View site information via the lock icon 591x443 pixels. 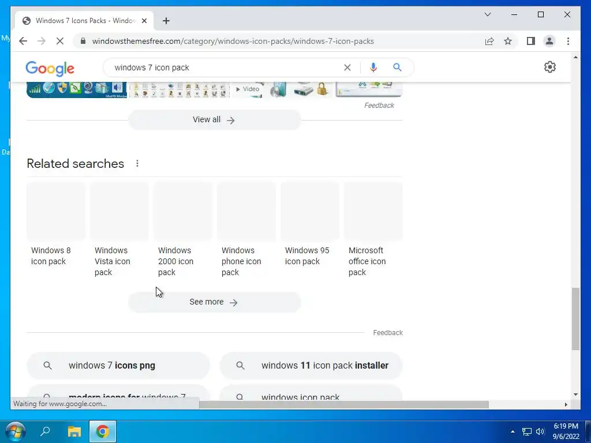pyautogui.click(x=83, y=41)
